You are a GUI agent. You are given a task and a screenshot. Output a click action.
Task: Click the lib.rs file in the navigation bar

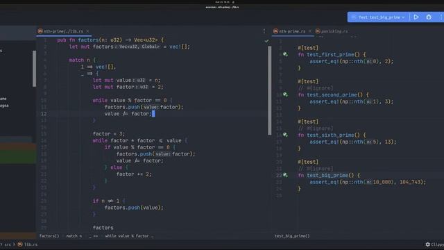[28, 244]
